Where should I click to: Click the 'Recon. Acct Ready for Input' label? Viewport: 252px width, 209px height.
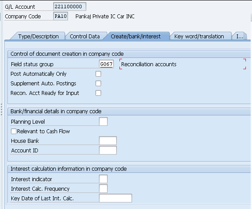point(44,93)
